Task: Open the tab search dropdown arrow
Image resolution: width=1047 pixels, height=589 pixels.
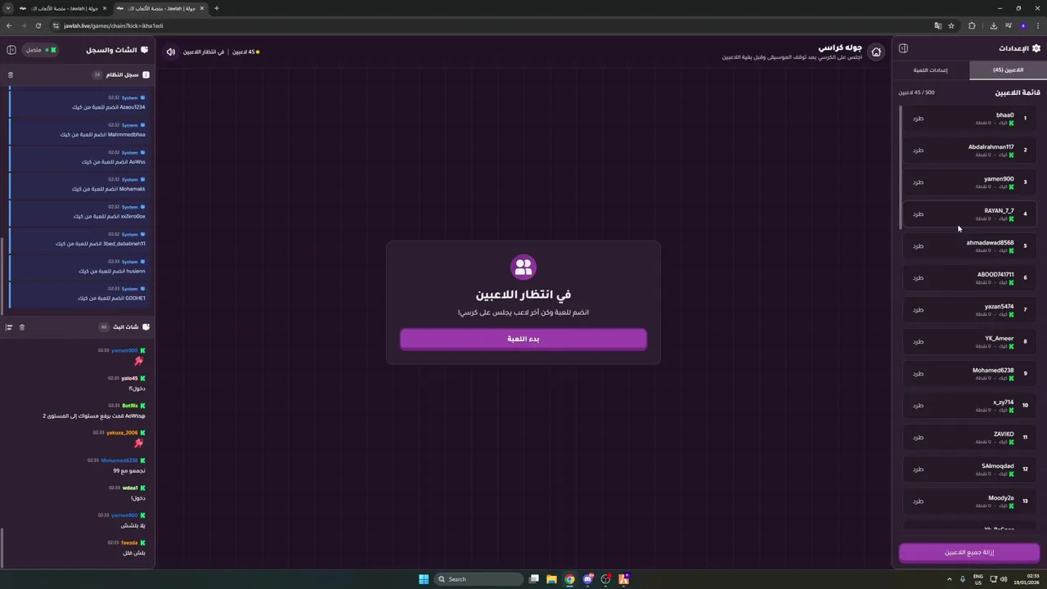Action: tap(8, 8)
